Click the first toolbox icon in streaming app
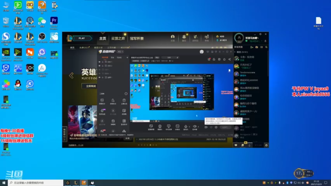The width and height of the screenshot is (331, 186). pyautogui.click(x=102, y=101)
